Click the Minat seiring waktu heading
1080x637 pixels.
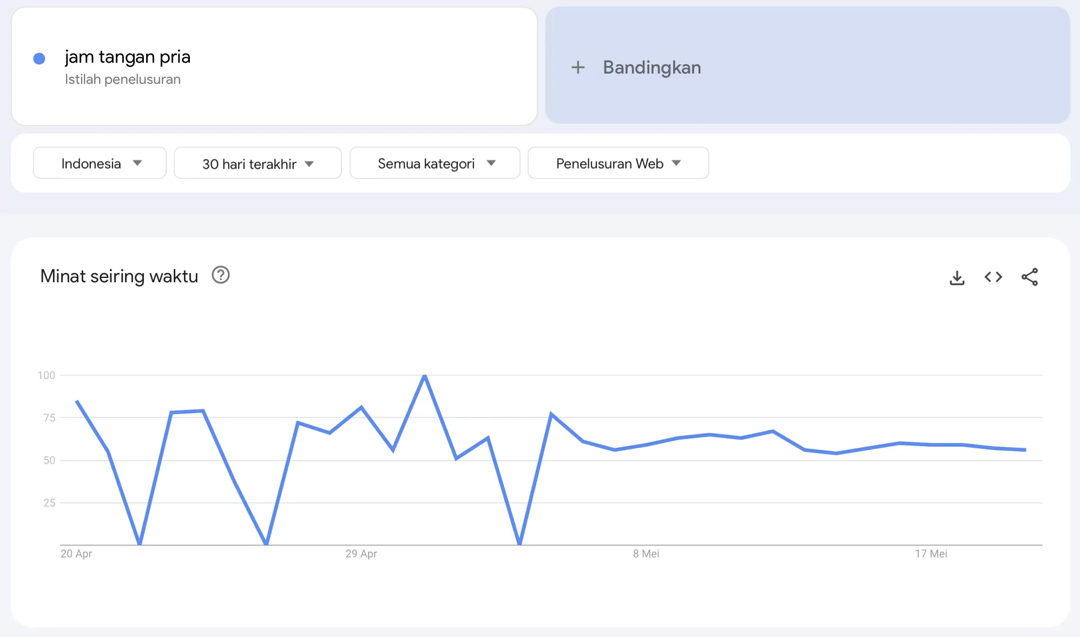[x=118, y=276]
